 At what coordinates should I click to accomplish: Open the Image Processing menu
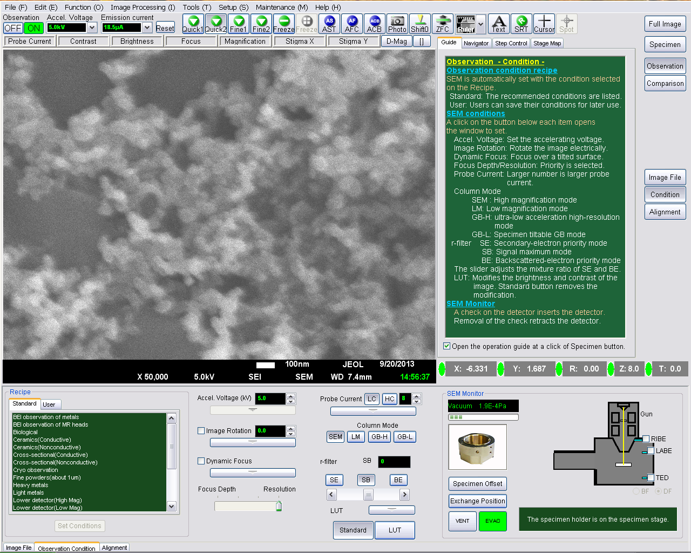coord(143,7)
